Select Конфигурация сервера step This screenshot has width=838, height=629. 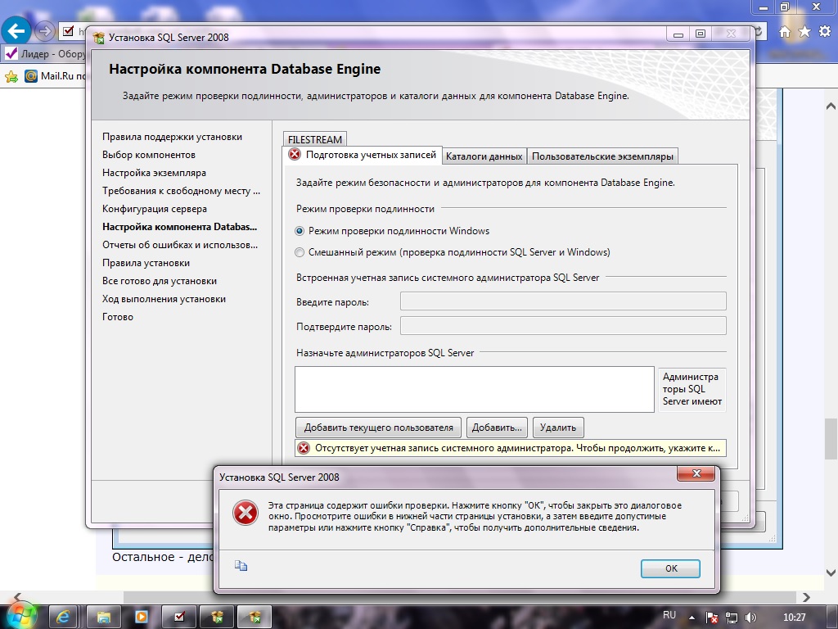coord(155,209)
